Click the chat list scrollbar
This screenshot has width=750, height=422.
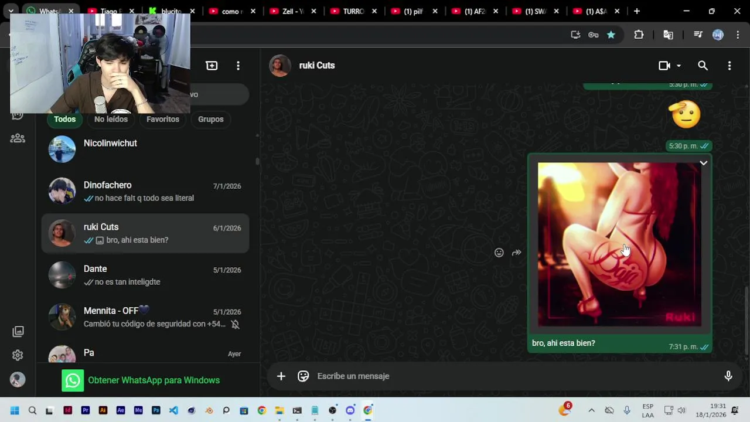click(257, 161)
